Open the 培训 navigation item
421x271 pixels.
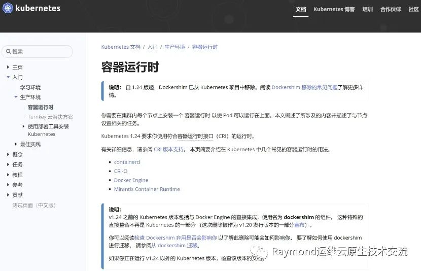pyautogui.click(x=368, y=10)
